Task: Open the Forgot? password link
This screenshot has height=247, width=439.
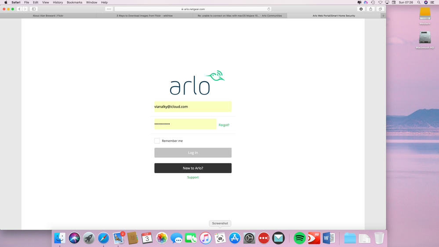Action: 224,125
